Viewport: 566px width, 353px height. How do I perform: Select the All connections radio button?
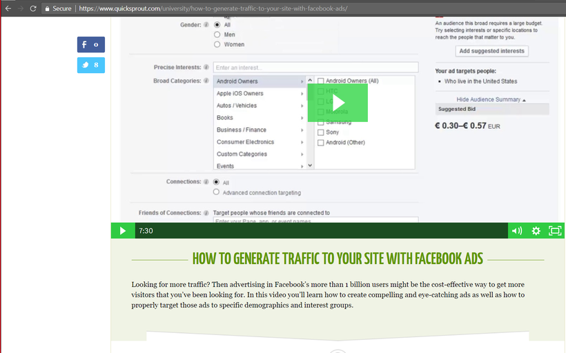[216, 182]
